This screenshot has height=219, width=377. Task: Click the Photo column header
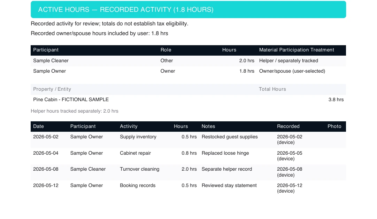[334, 127]
